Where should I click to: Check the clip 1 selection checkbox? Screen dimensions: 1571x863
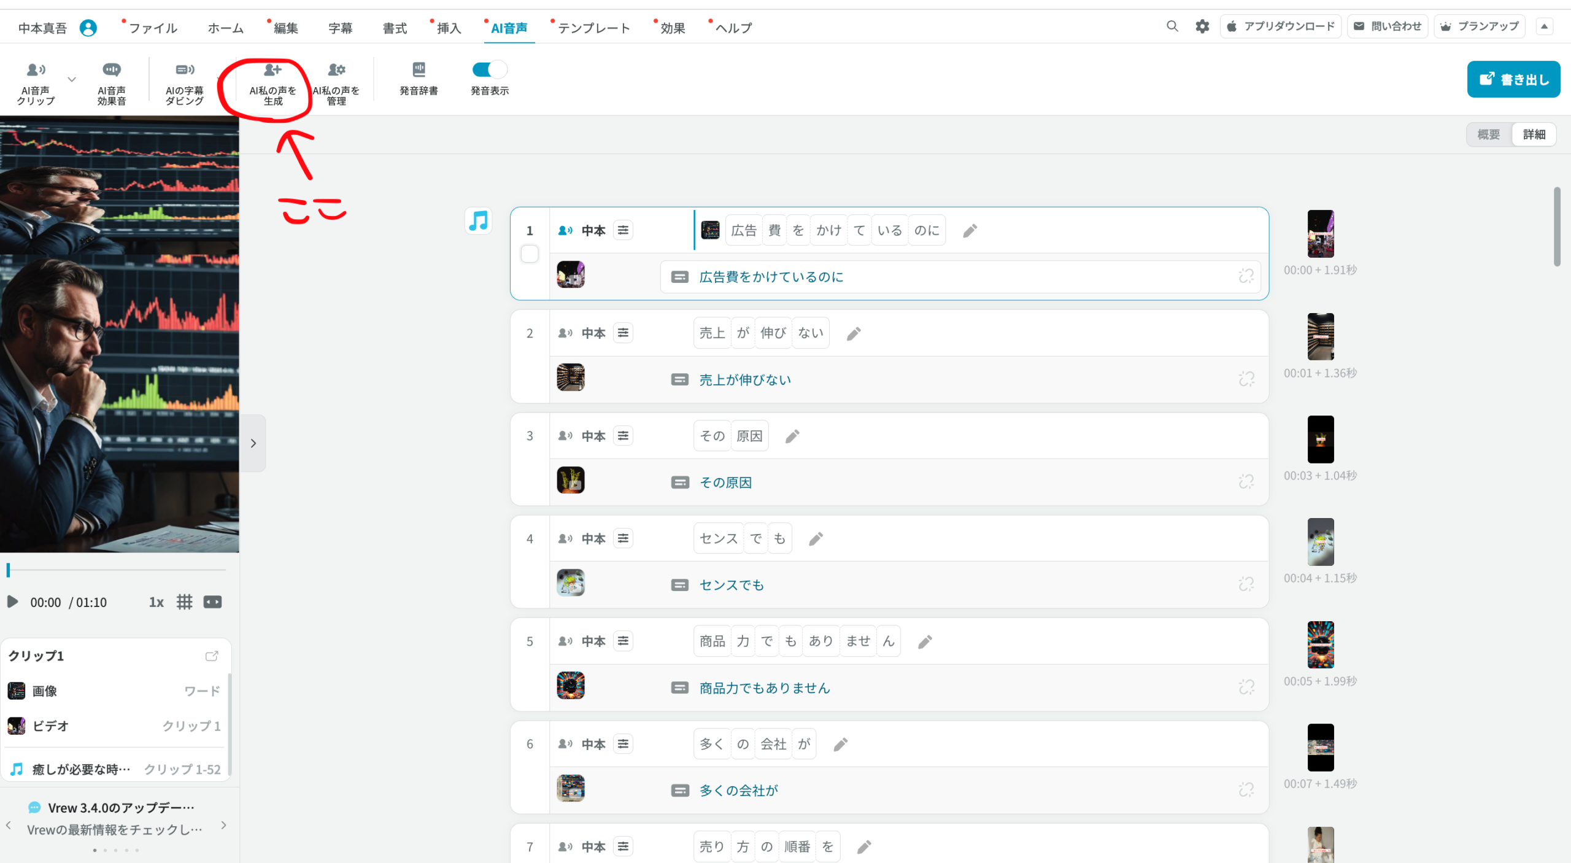click(x=529, y=254)
